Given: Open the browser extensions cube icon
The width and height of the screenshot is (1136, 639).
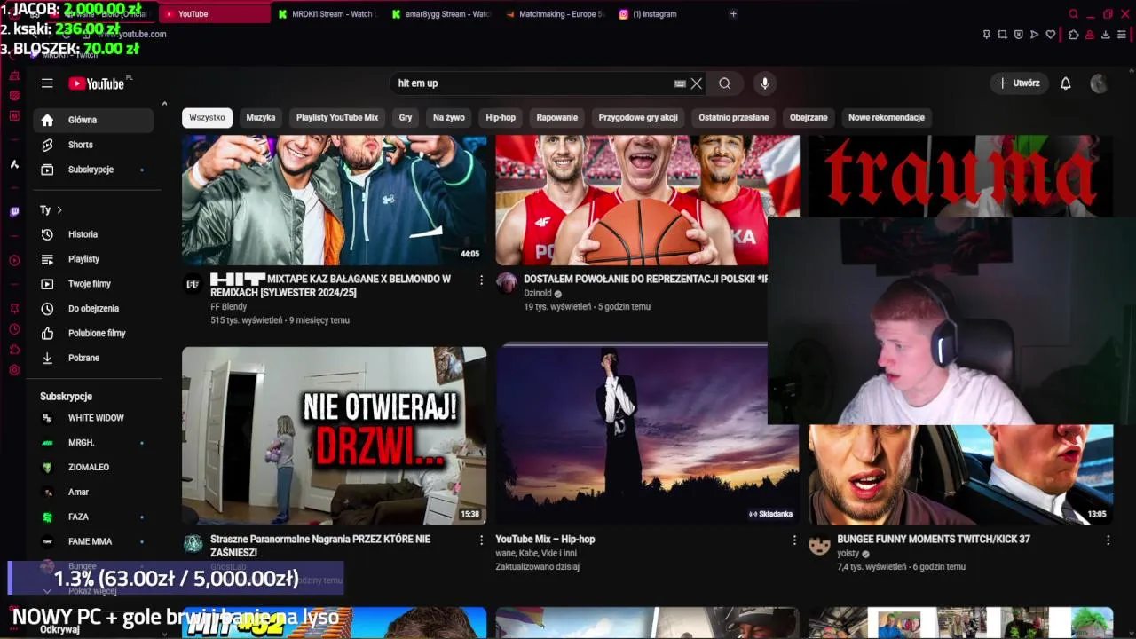Looking at the screenshot, I should point(1073,35).
